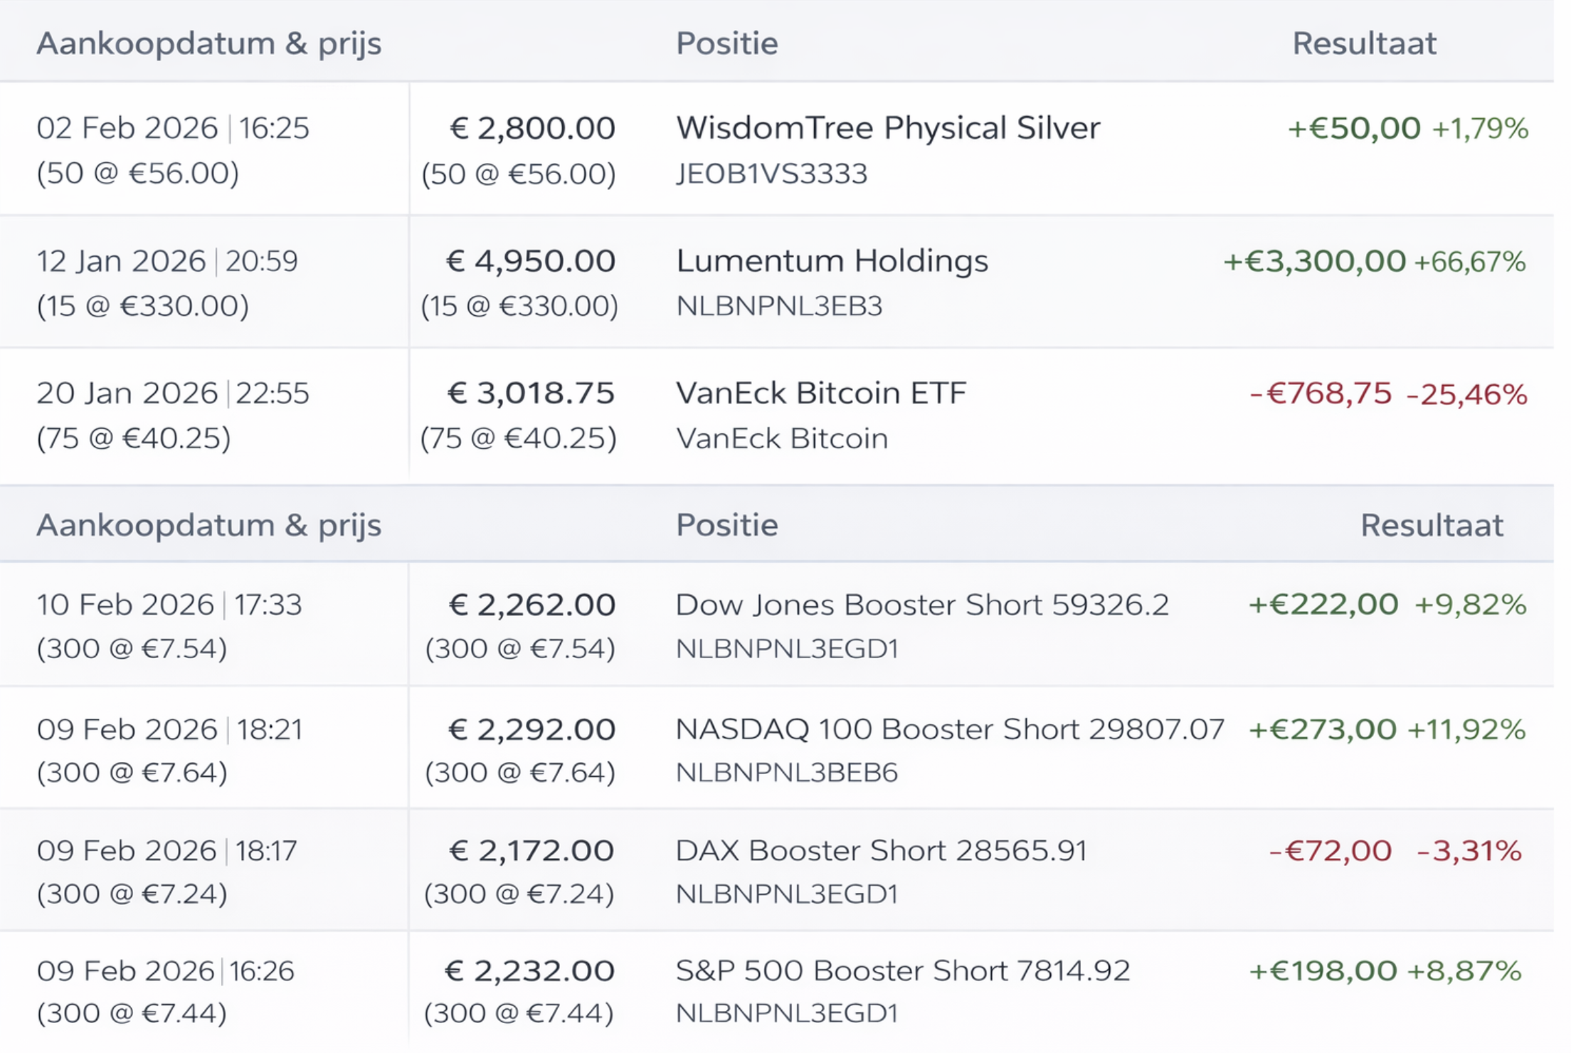Select the VanEck Bitcoin ETF position name
The width and height of the screenshot is (1571, 1053).
coord(820,393)
